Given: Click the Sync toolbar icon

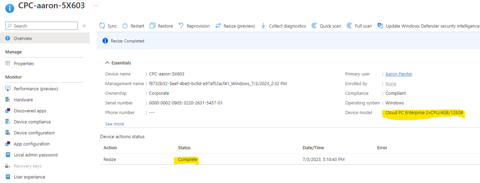Looking at the screenshot, I should (102, 26).
